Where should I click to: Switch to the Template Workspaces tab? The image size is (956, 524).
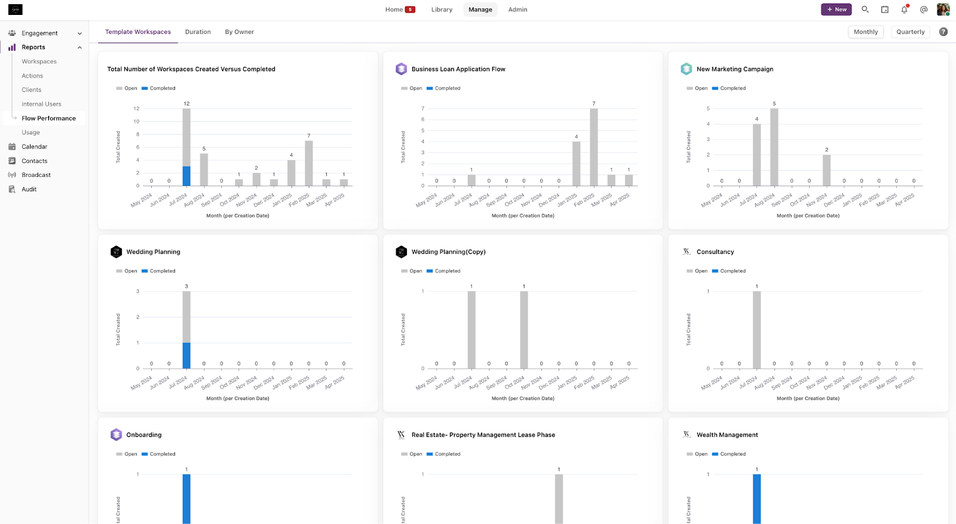(138, 32)
